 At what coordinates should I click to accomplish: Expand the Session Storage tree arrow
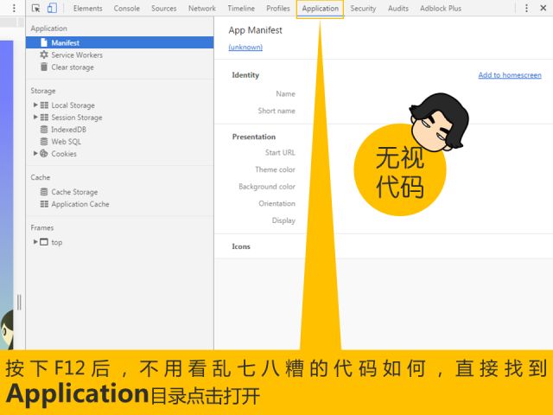[x=35, y=117]
